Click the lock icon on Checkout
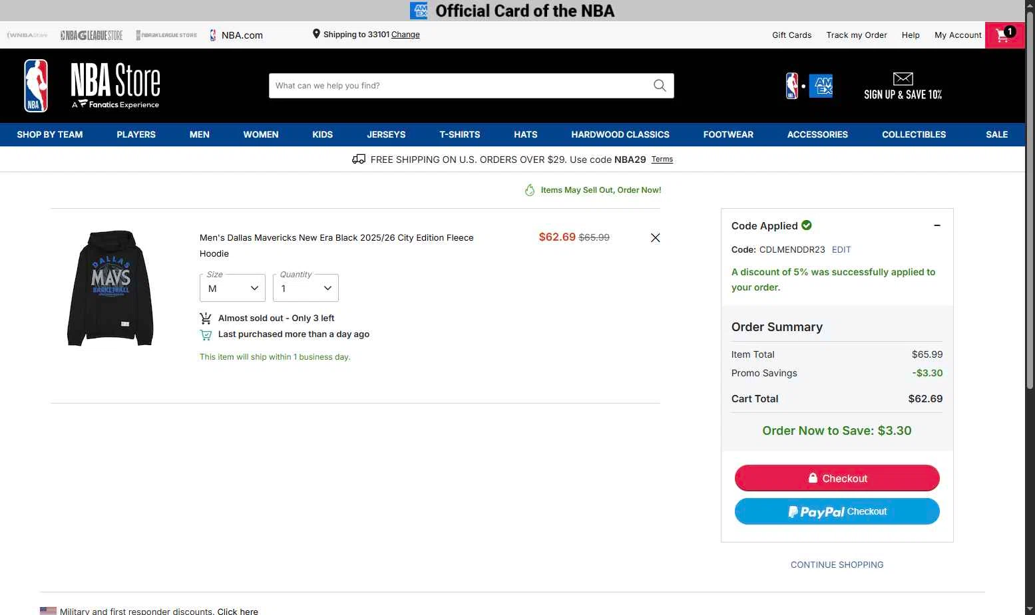The width and height of the screenshot is (1035, 615). (813, 478)
